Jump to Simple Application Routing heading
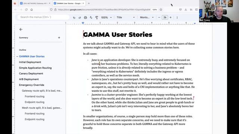 pyautogui.click(x=35, y=68)
